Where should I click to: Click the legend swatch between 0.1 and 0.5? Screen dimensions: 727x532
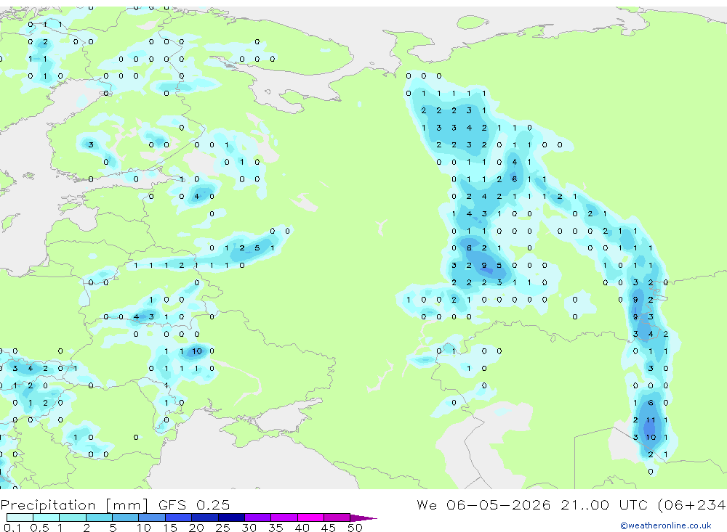20,517
